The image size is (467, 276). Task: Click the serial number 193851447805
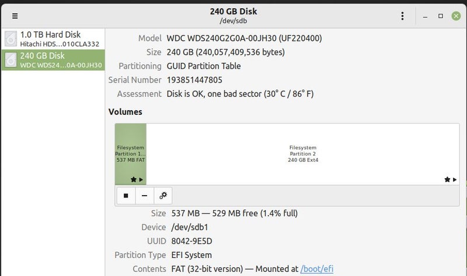(194, 80)
